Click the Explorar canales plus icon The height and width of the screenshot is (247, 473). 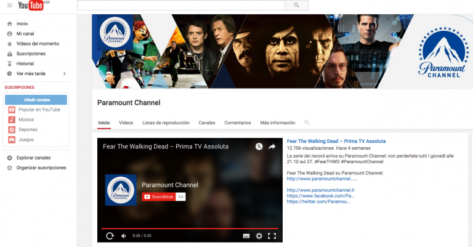point(10,158)
